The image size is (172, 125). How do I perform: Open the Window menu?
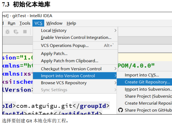pos(54,23)
